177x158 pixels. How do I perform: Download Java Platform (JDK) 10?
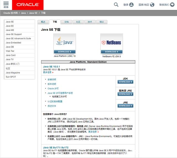tap(64, 52)
